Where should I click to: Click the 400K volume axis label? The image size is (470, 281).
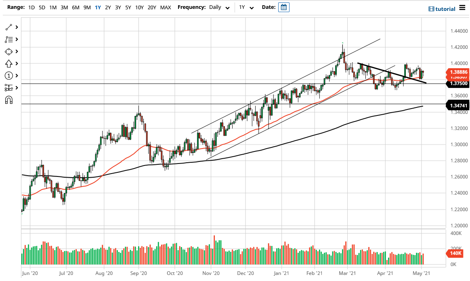[456, 233]
